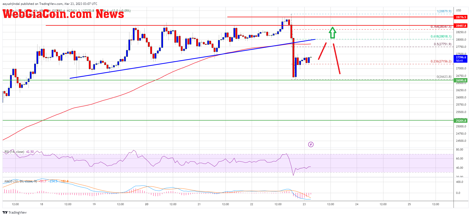Click the MACD 0.0 scale value
Viewport: 471px width, 217px height.
[458, 193]
